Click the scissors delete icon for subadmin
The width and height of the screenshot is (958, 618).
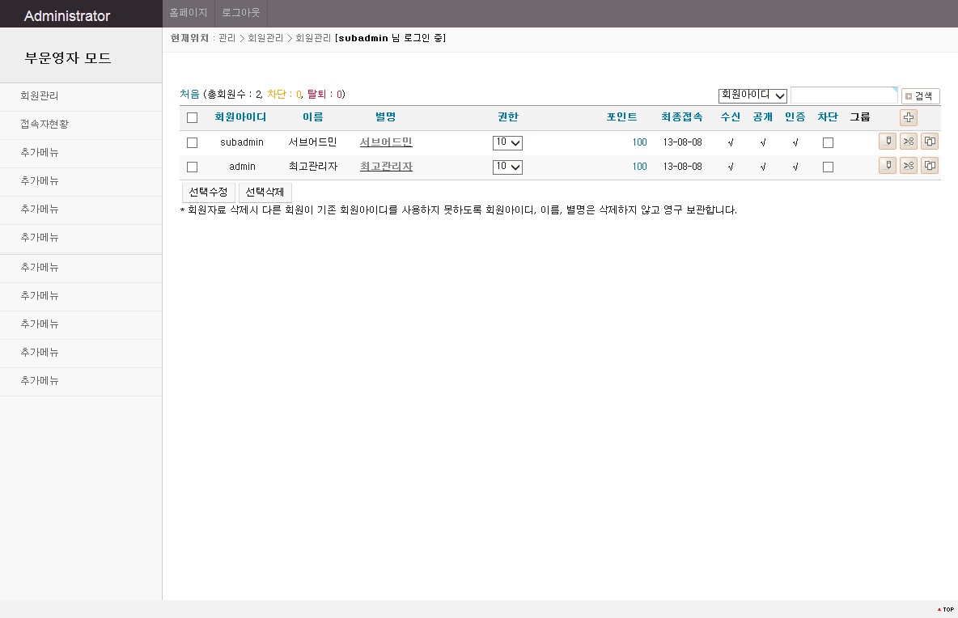909,142
